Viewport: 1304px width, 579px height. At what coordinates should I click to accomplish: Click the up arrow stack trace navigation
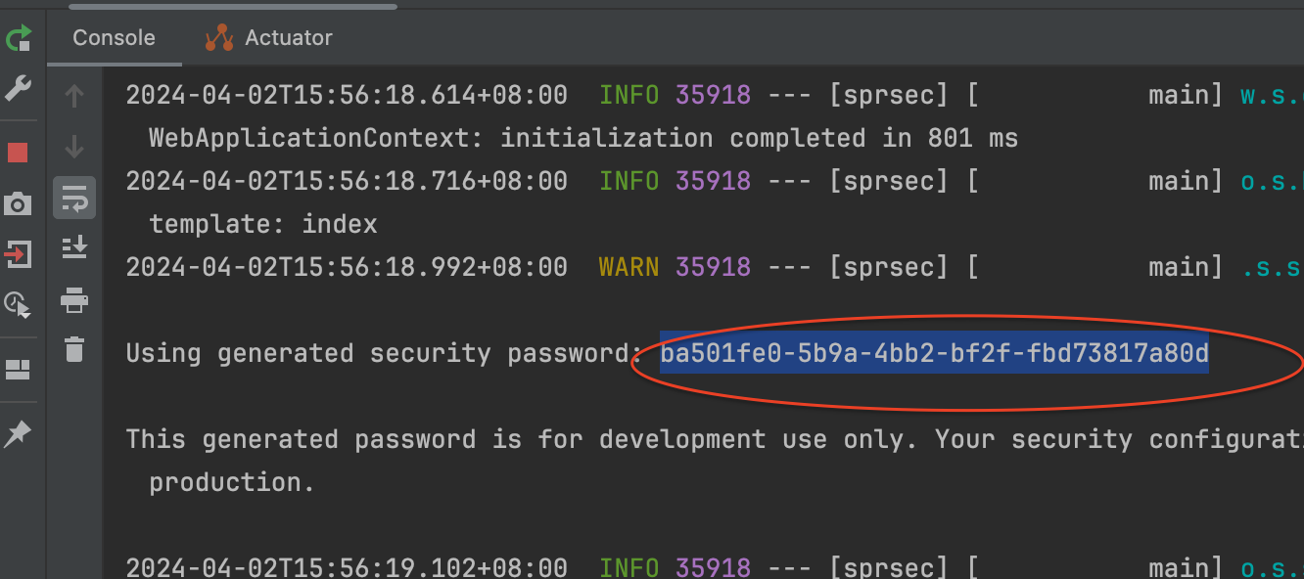point(74,96)
